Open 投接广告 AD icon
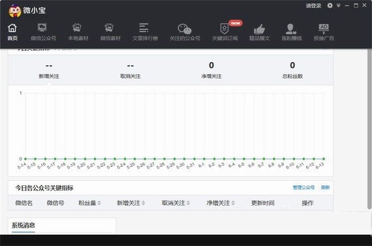The image size is (372, 246). 324,29
